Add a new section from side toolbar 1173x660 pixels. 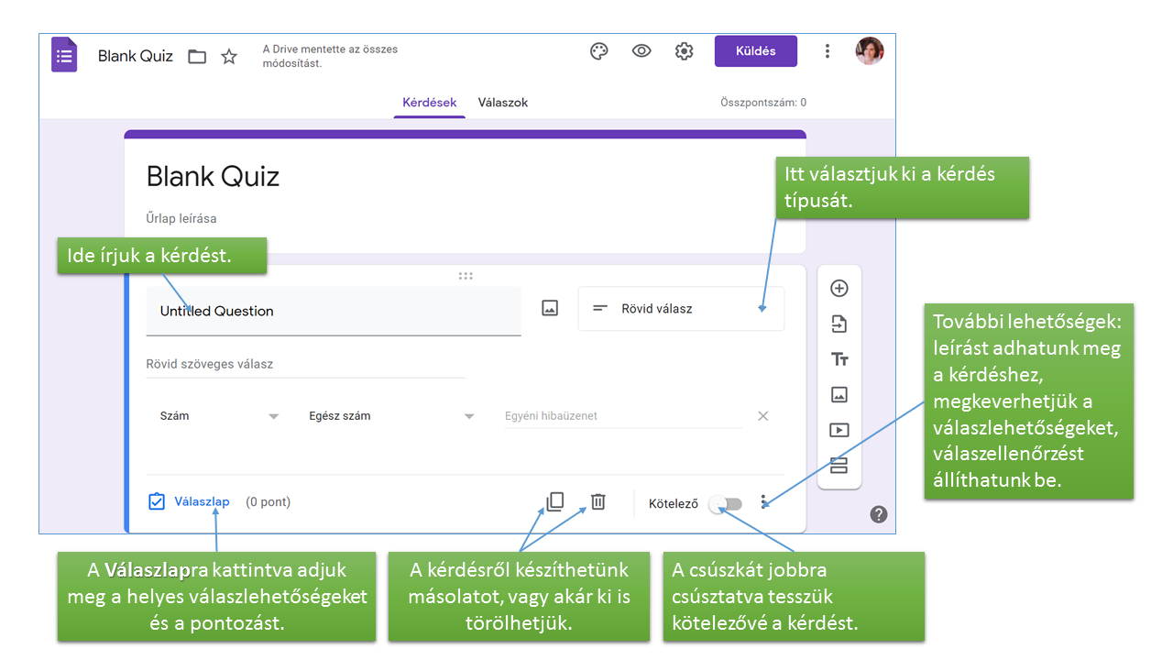click(839, 465)
